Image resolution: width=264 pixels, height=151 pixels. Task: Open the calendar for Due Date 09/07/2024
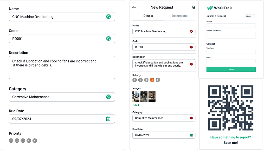click(x=192, y=135)
